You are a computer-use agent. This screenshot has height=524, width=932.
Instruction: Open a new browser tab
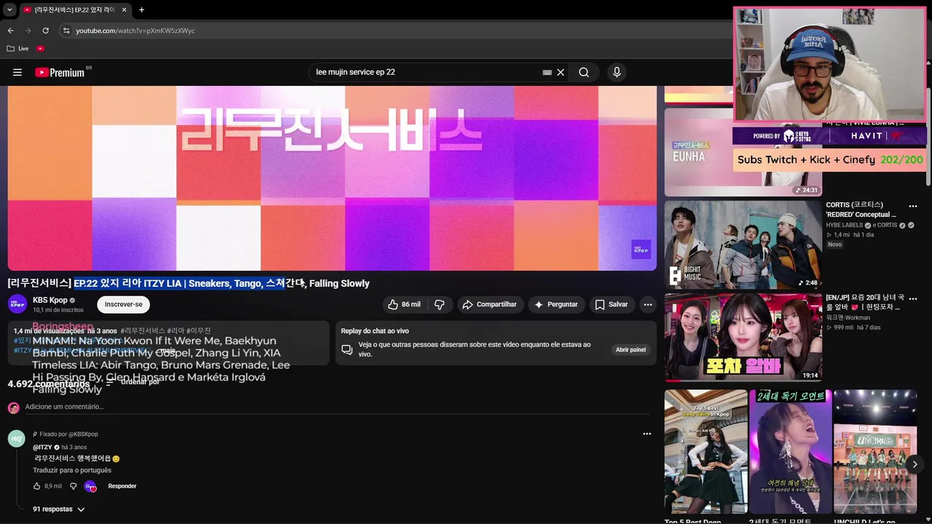click(x=141, y=9)
